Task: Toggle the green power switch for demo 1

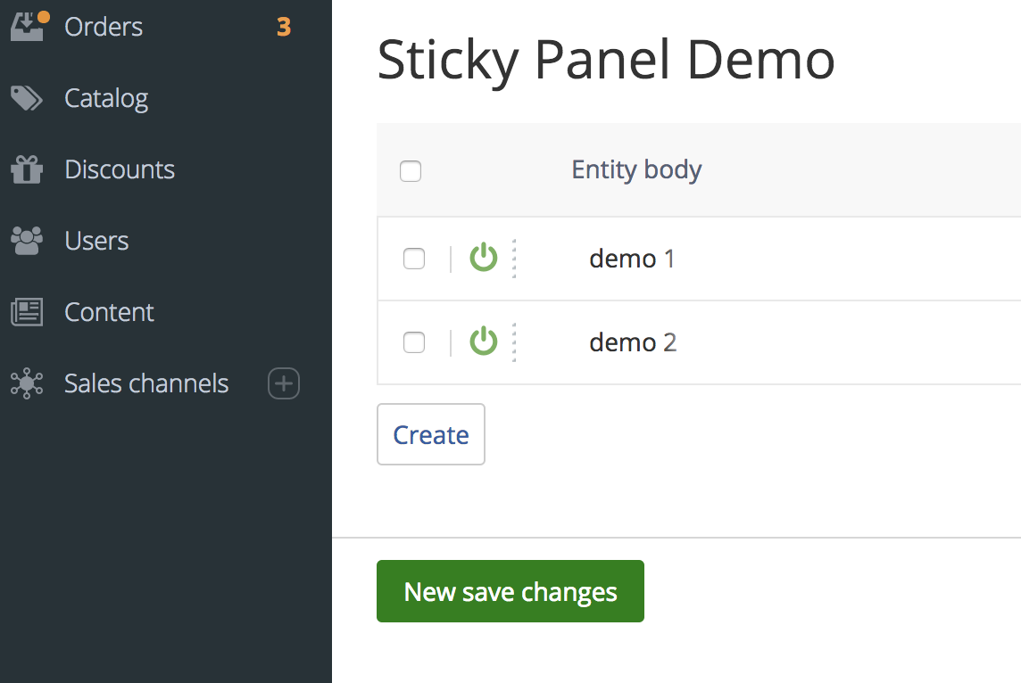Action: click(x=483, y=258)
